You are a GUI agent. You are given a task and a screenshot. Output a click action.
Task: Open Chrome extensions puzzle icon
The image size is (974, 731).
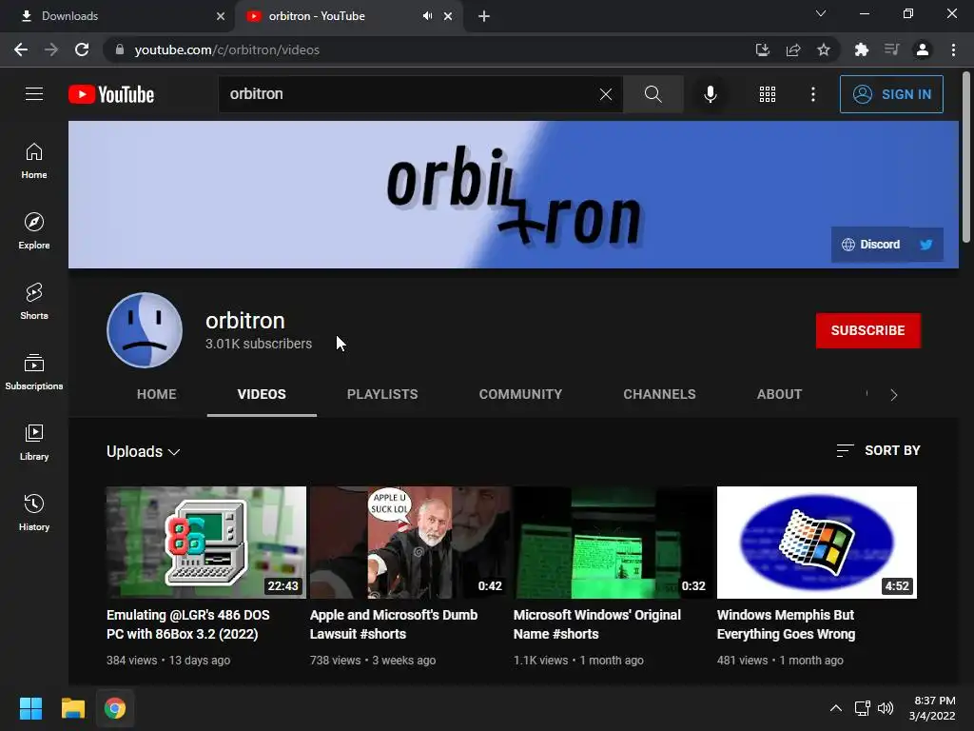[862, 49]
